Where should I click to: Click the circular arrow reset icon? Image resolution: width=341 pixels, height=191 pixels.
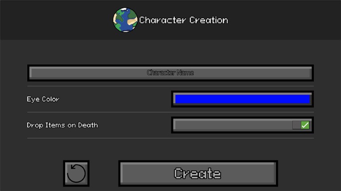click(x=76, y=173)
